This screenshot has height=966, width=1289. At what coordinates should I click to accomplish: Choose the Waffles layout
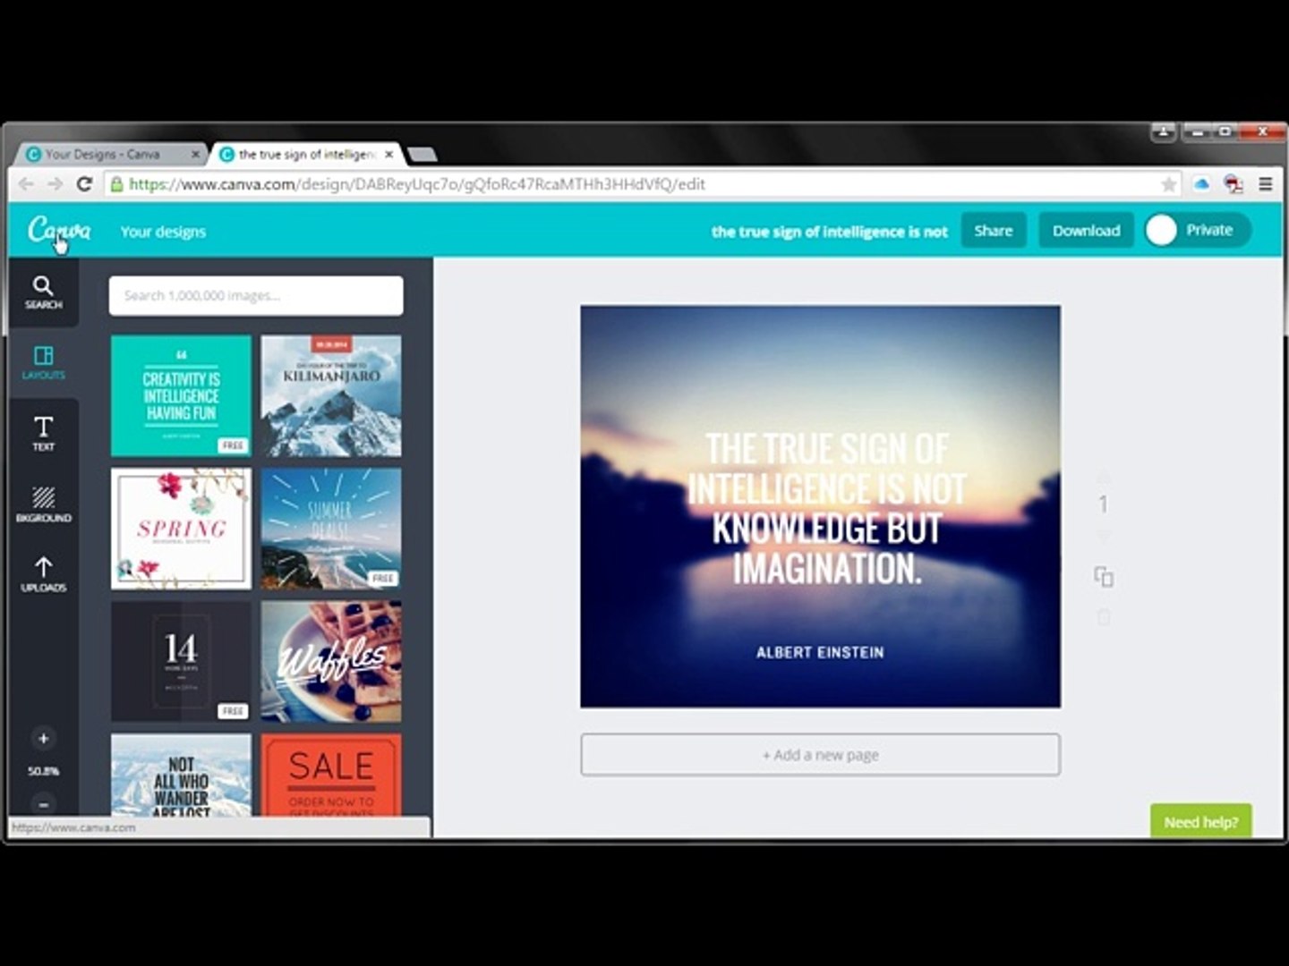(331, 661)
